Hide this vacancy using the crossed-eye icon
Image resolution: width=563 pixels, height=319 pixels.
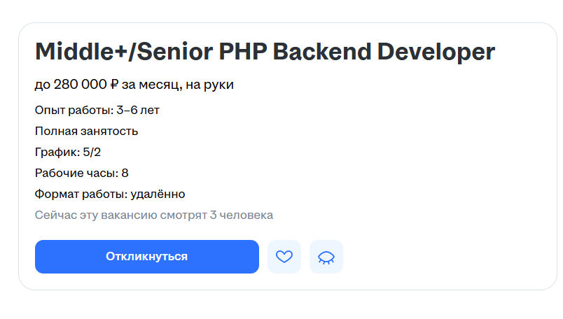326,257
